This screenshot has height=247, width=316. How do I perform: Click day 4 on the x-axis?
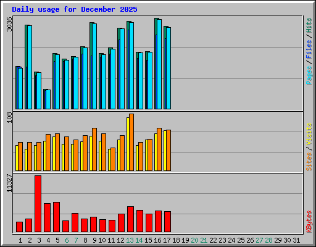48,240
